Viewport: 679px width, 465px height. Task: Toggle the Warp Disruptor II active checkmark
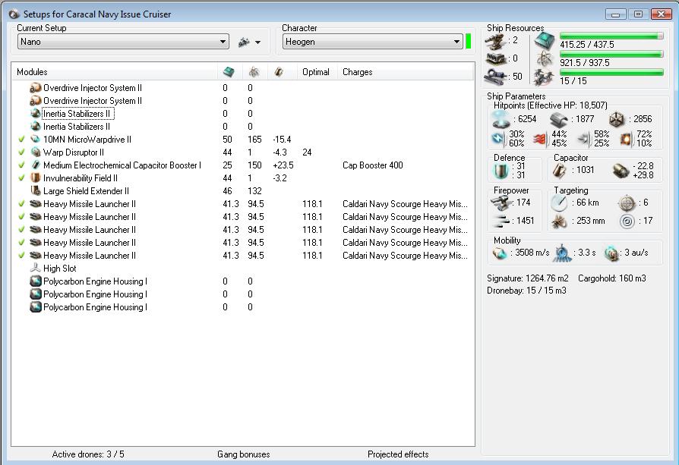click(x=21, y=152)
